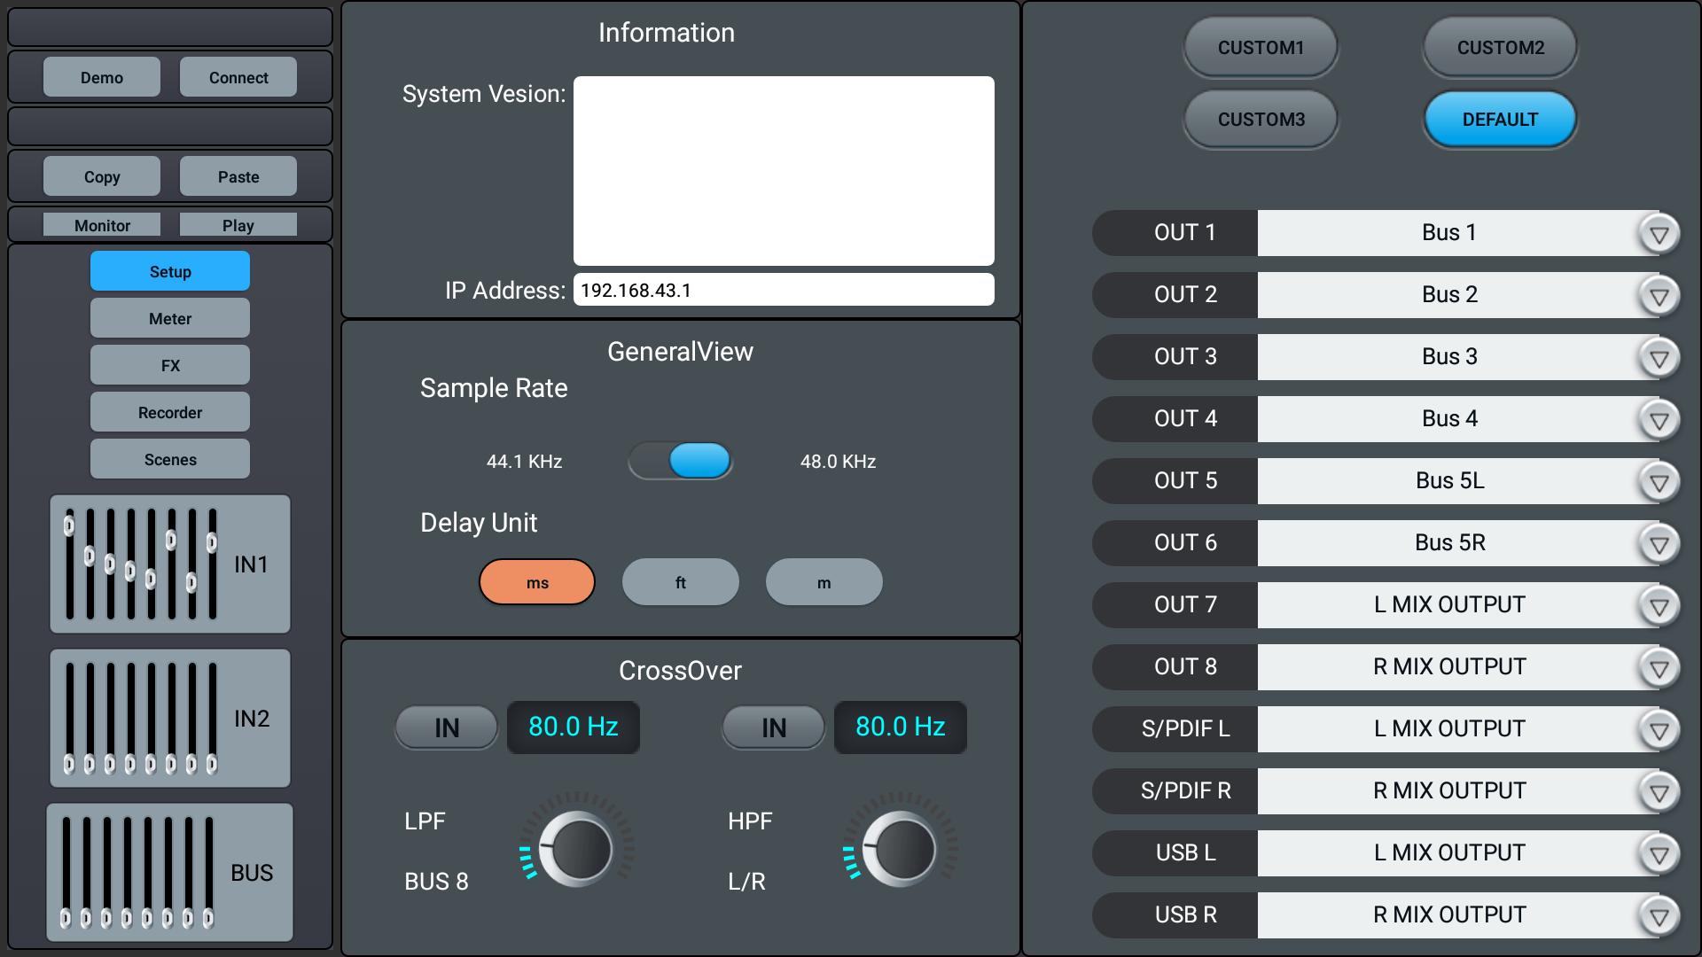Open the Monitor section
Viewport: 1702px width, 957px height.
[x=102, y=225]
